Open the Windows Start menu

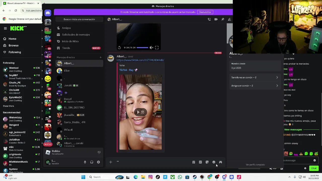(x=83, y=177)
